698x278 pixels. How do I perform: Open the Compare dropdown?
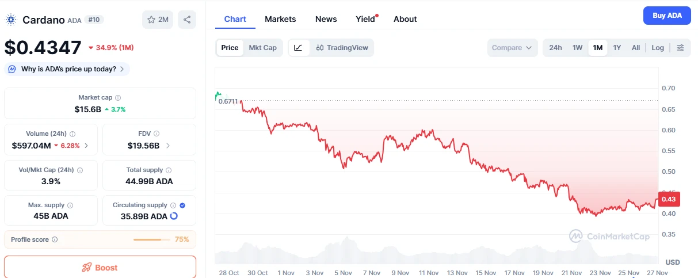click(512, 48)
